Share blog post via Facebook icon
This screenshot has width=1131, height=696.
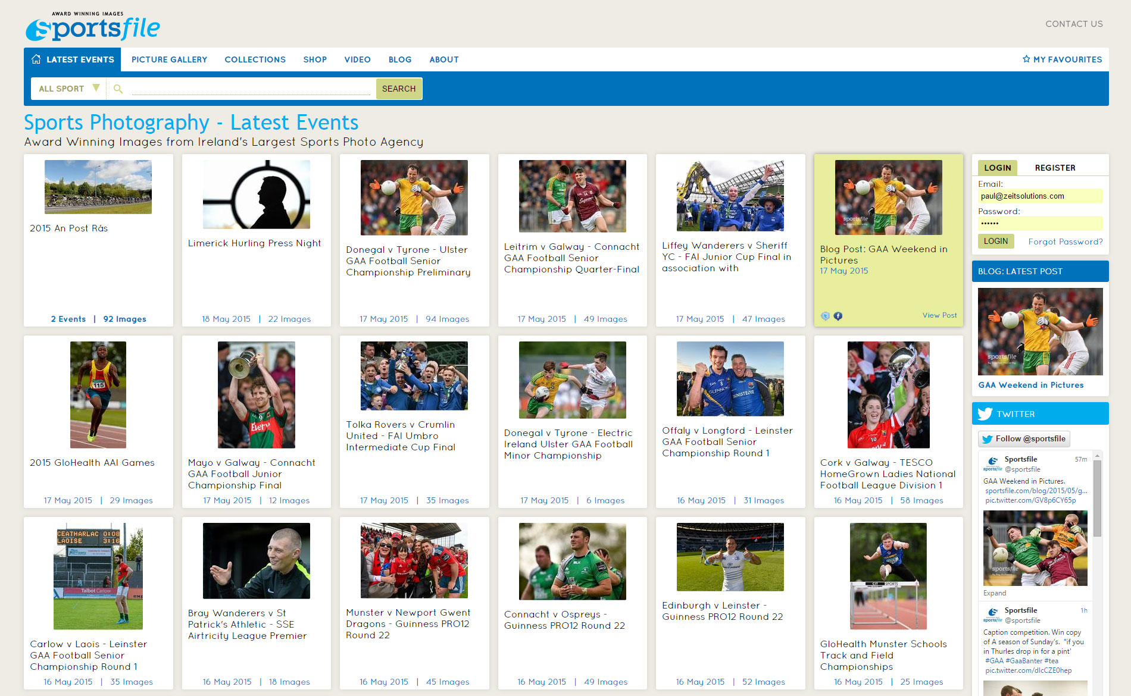coord(838,316)
